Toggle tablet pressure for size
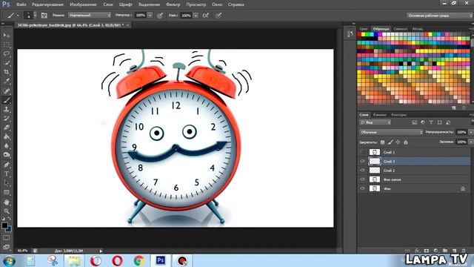 218,15
